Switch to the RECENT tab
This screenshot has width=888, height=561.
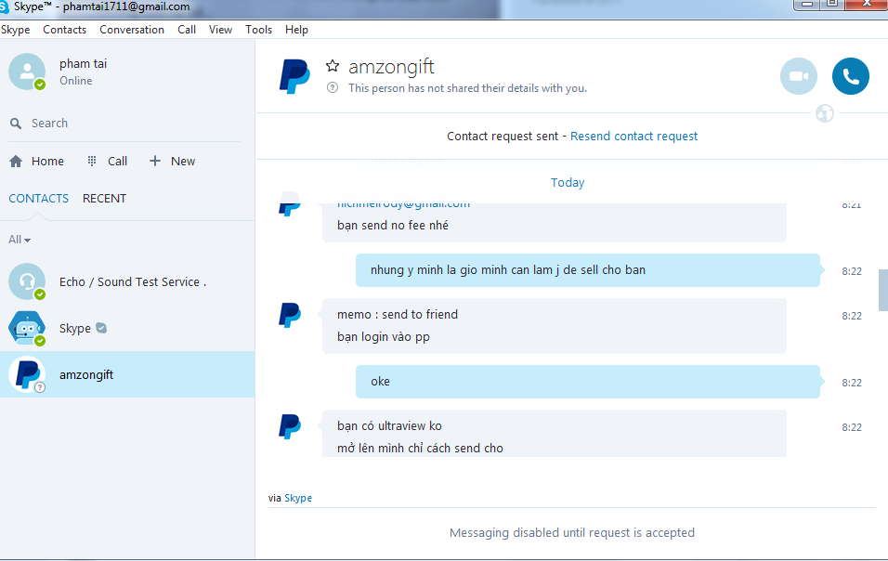(x=104, y=199)
